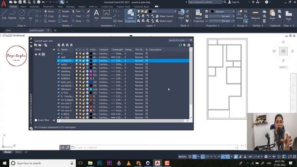Toggle lock icon for Windows layer

point(84,89)
